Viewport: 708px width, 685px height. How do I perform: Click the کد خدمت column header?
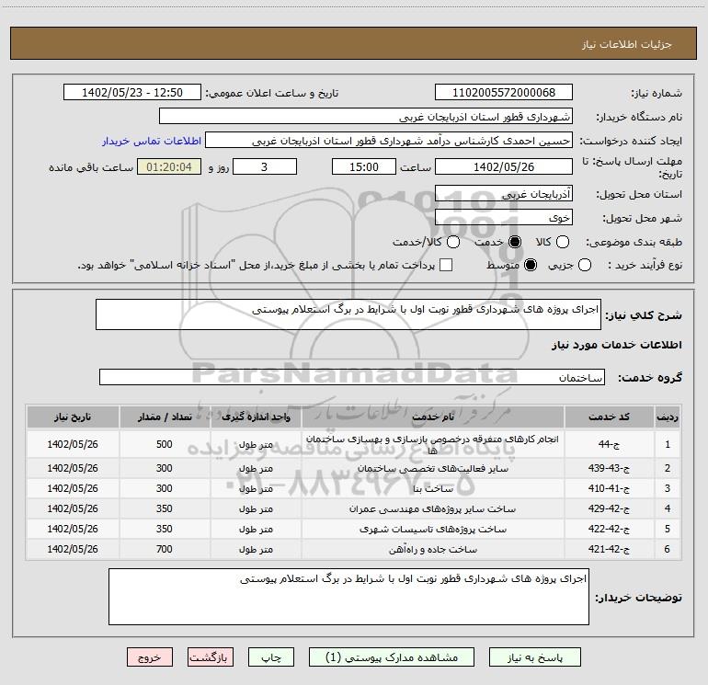(x=609, y=417)
